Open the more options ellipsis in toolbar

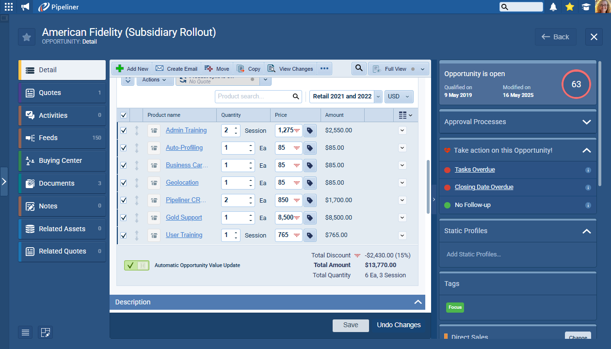click(324, 69)
